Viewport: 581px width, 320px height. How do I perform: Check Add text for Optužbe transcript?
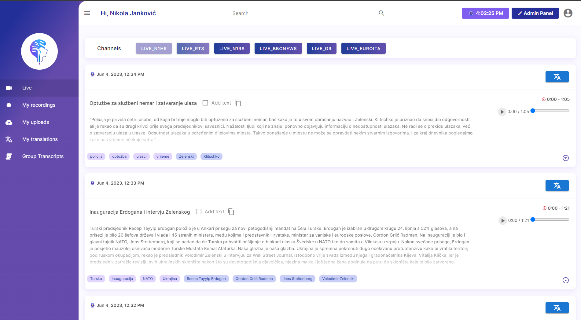click(x=205, y=103)
